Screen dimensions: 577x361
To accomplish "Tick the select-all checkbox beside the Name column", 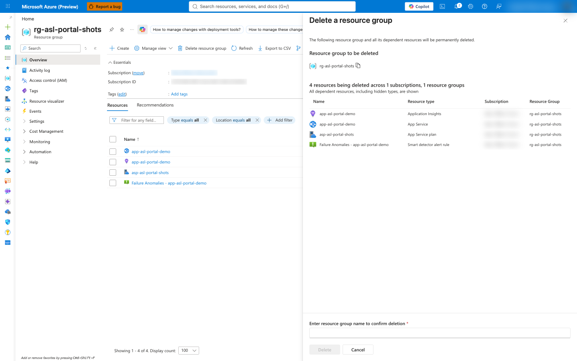I will pos(113,139).
